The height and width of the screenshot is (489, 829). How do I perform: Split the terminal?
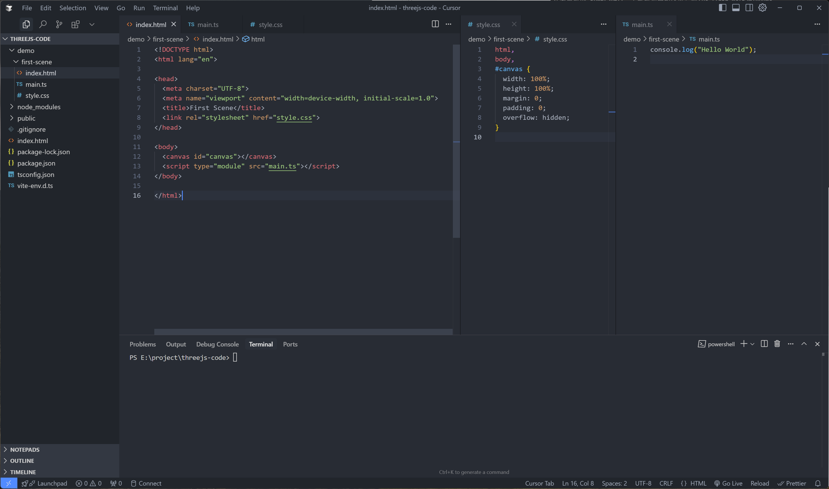click(764, 344)
